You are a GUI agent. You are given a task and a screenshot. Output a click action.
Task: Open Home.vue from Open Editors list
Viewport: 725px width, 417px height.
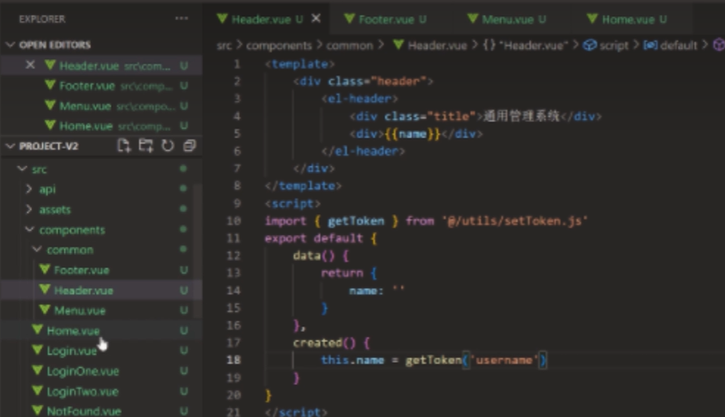[x=101, y=126]
